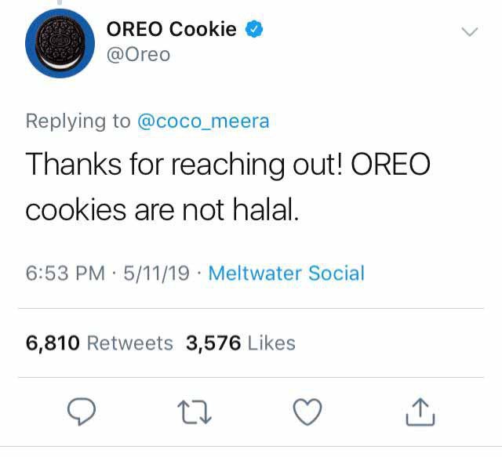Like the tweet with heart icon
Screen dimensions: 502x457
tap(307, 412)
